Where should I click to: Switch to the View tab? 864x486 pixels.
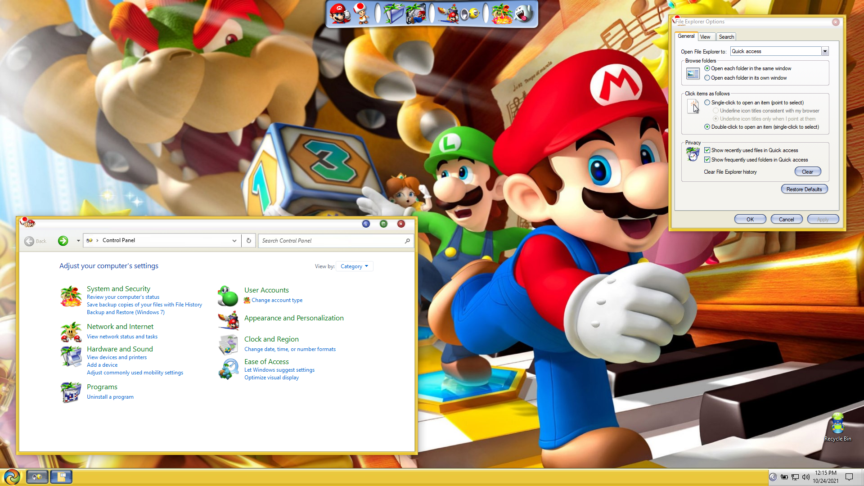click(x=705, y=37)
